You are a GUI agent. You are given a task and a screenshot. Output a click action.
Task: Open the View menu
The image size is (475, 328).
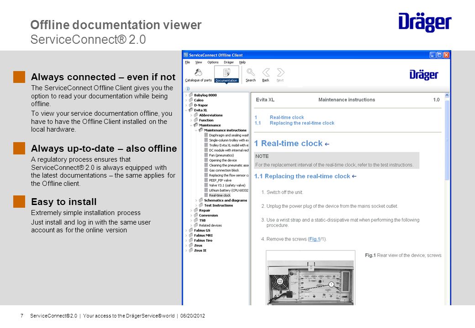click(198, 62)
